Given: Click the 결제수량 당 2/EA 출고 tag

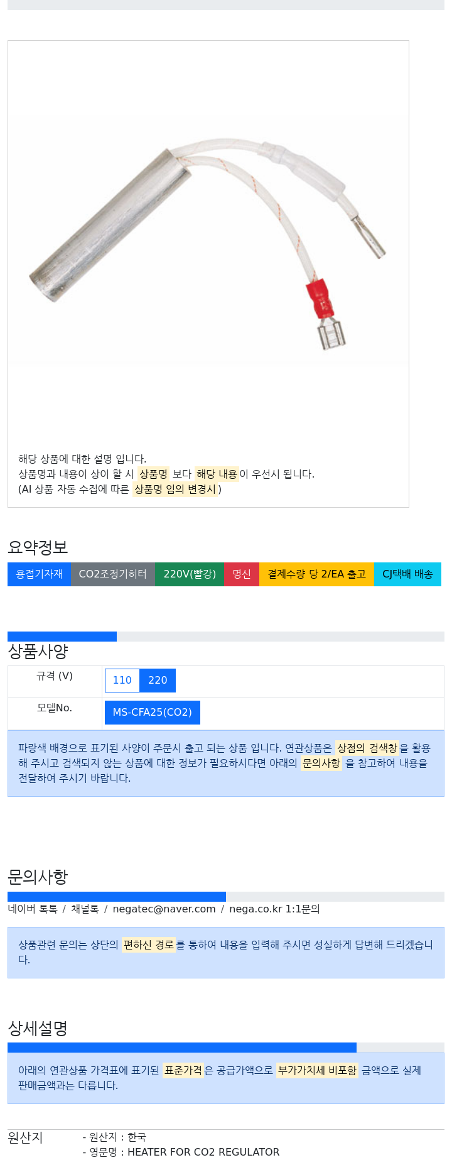Looking at the screenshot, I should [316, 574].
